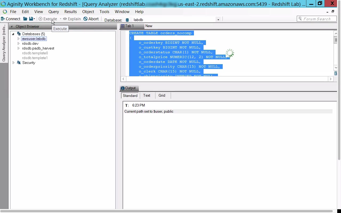Switch to Standard output view
This screenshot has width=341, height=213.
coord(130,96)
